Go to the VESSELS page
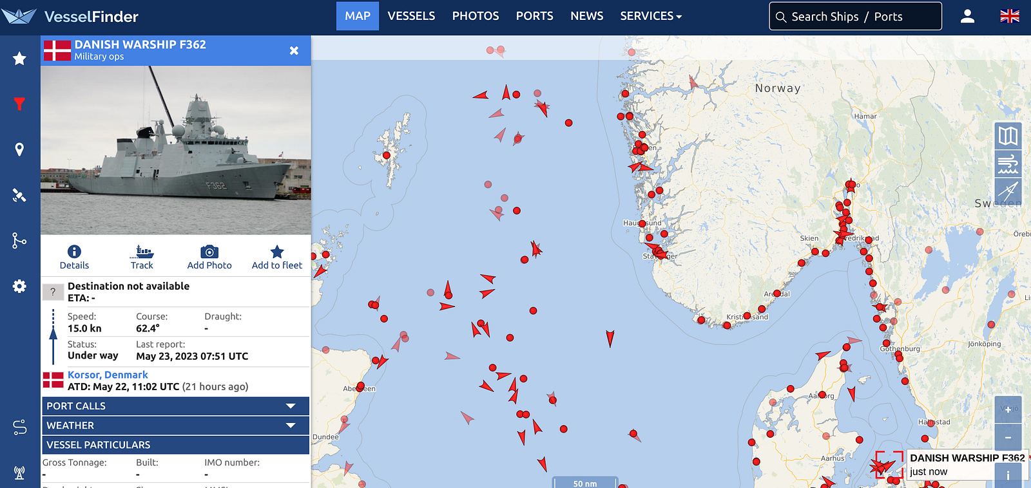The width and height of the screenshot is (1031, 488). [x=411, y=16]
